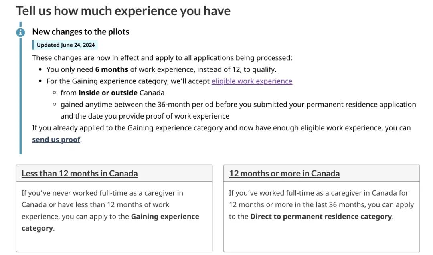Open Less than 12 months in Canada

pos(79,174)
